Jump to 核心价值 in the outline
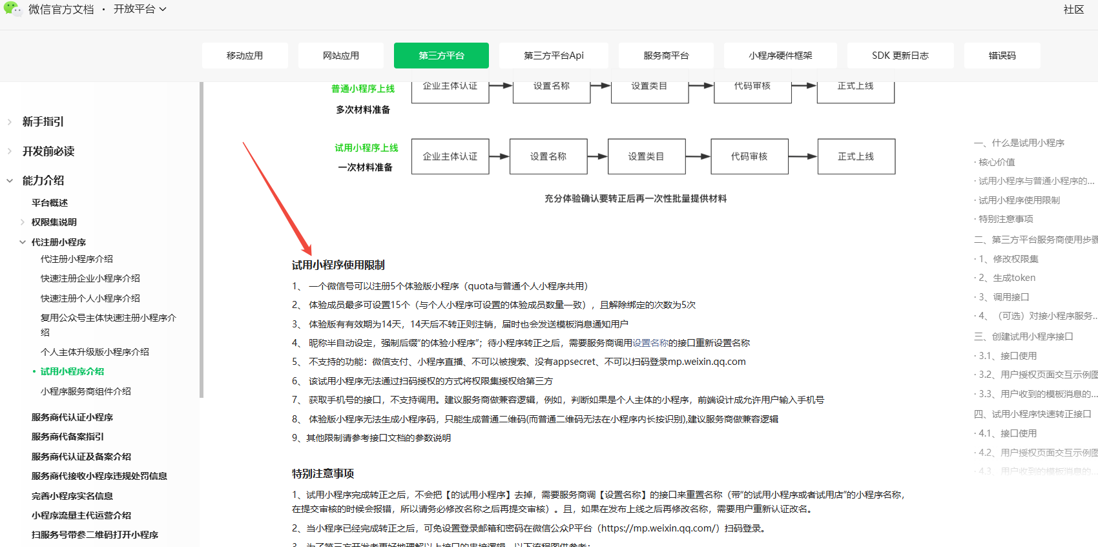Viewport: 1098px width, 547px height. coord(997,162)
